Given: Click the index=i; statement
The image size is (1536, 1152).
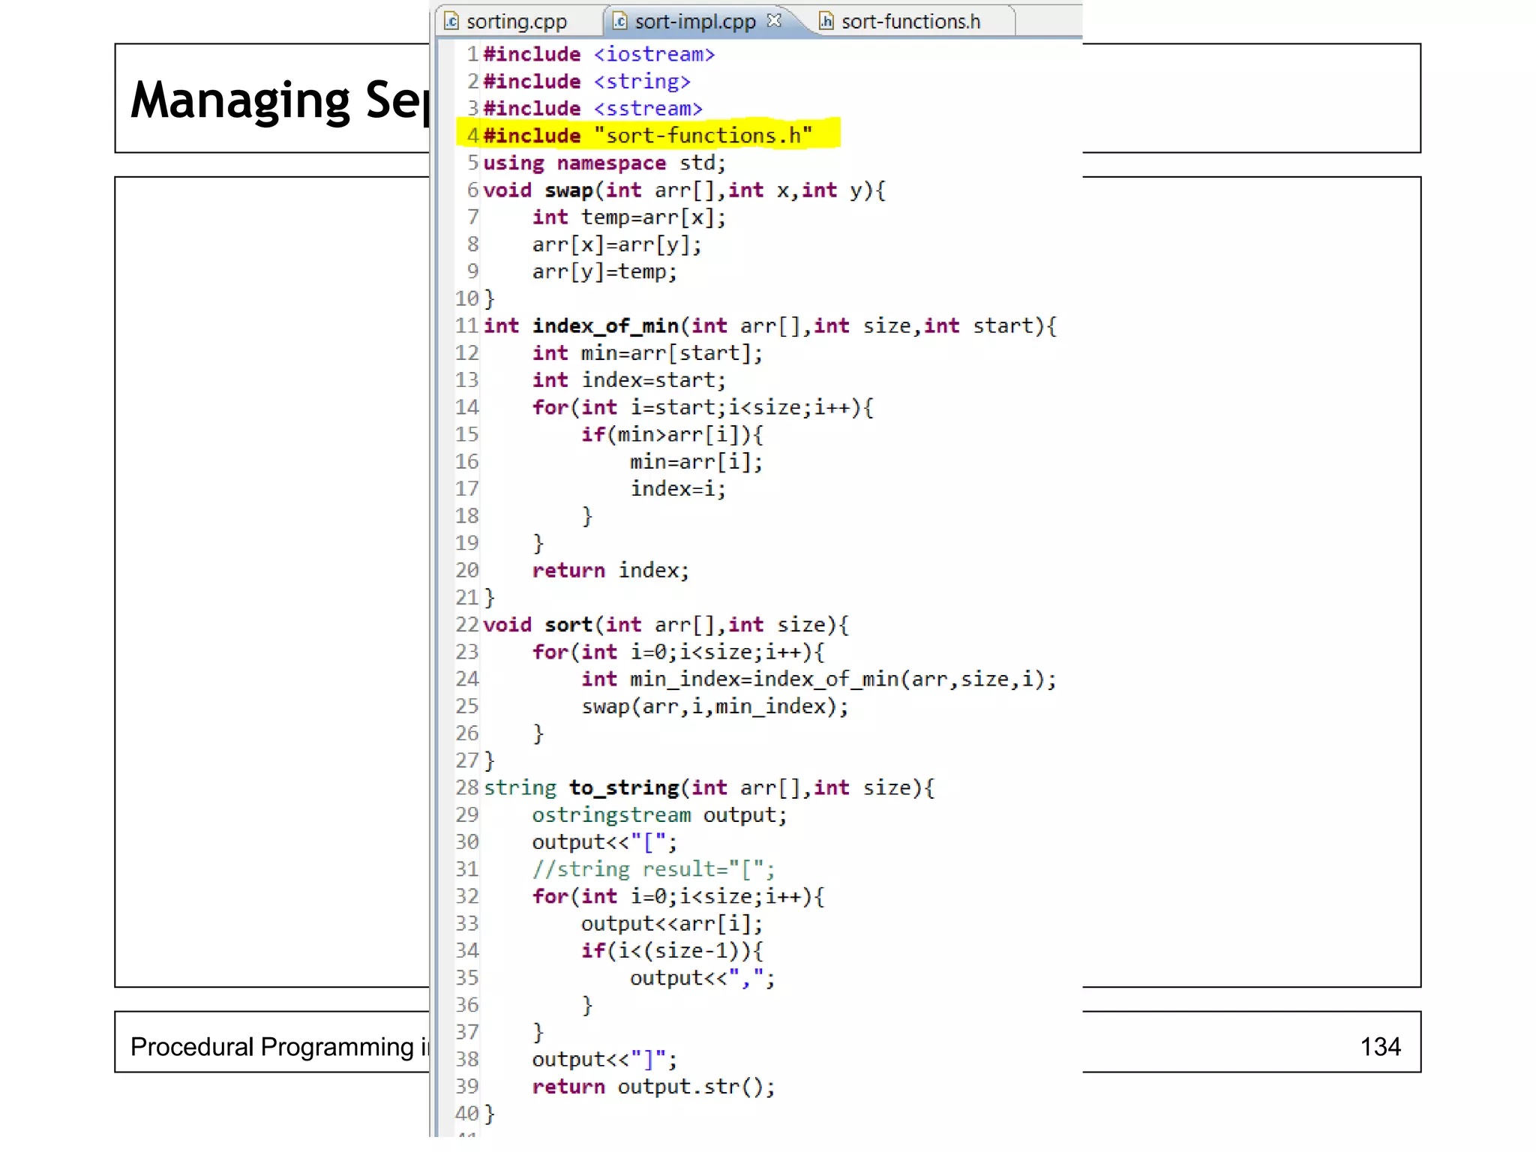Looking at the screenshot, I should click(678, 489).
